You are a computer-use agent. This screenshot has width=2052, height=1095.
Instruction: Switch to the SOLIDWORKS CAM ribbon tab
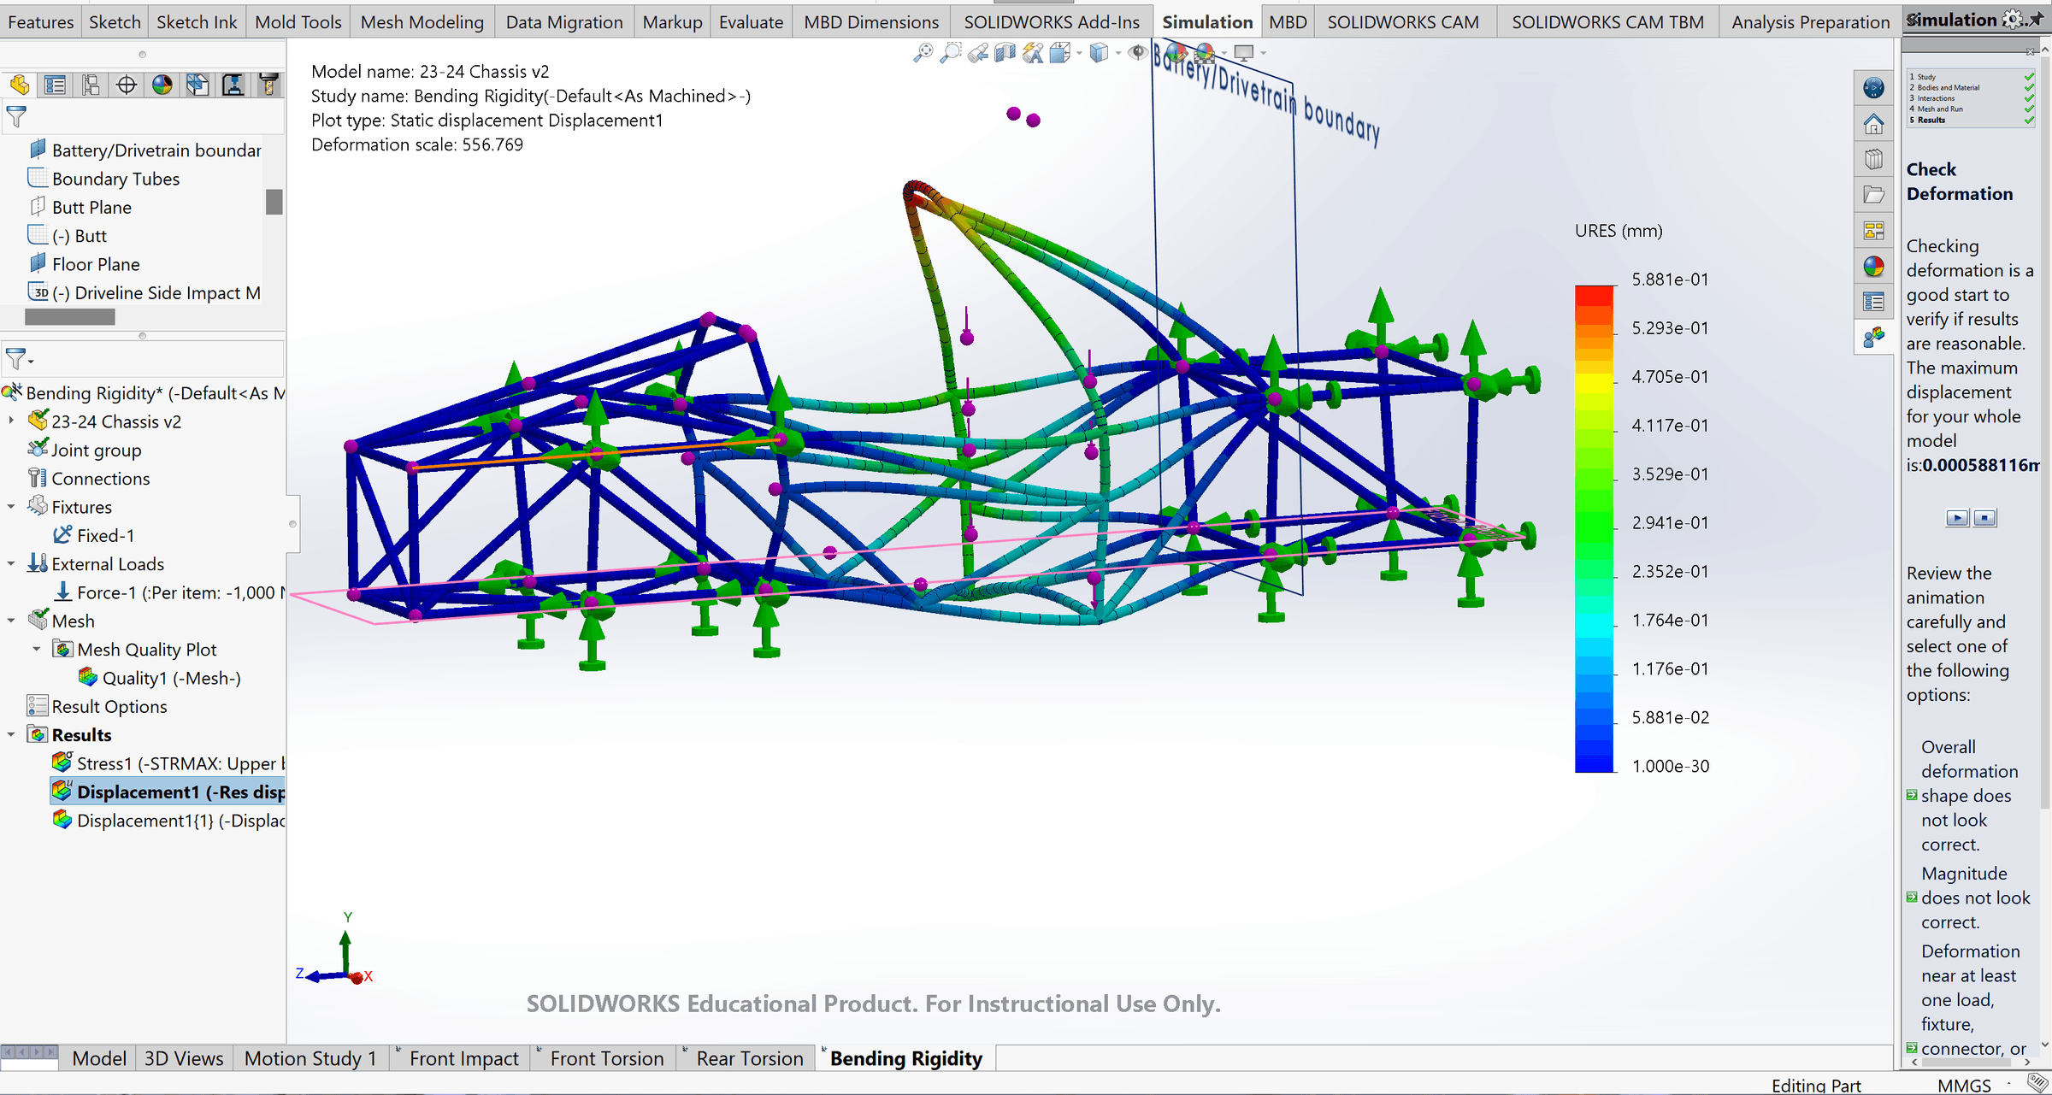click(1403, 22)
